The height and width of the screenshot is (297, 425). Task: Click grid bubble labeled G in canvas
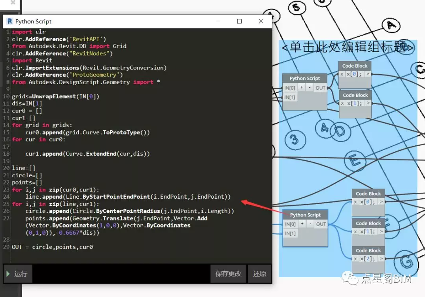pos(406,262)
